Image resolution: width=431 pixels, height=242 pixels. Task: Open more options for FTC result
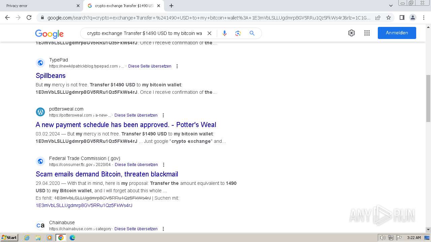click(x=164, y=165)
